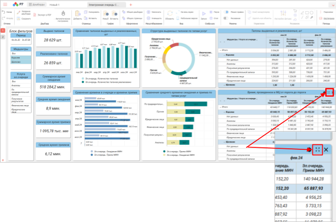Click the Автоматическое построение mouse icon
The image size is (336, 222).
pyautogui.click(x=63, y=14)
